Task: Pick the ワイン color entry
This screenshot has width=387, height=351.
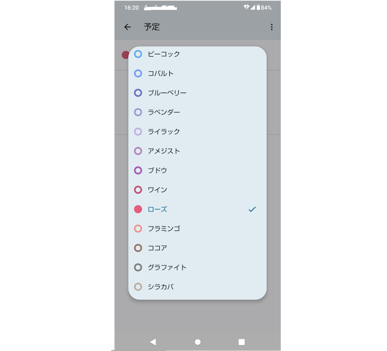Action: coord(197,190)
